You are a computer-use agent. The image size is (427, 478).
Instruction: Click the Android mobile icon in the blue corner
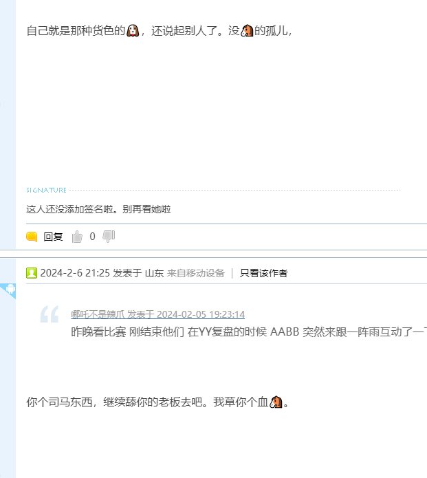[x=11, y=289]
